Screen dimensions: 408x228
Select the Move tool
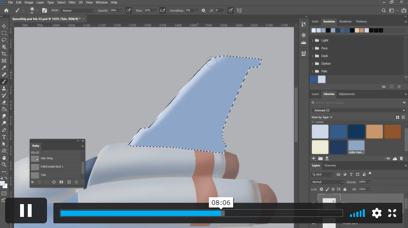pos(4,26)
